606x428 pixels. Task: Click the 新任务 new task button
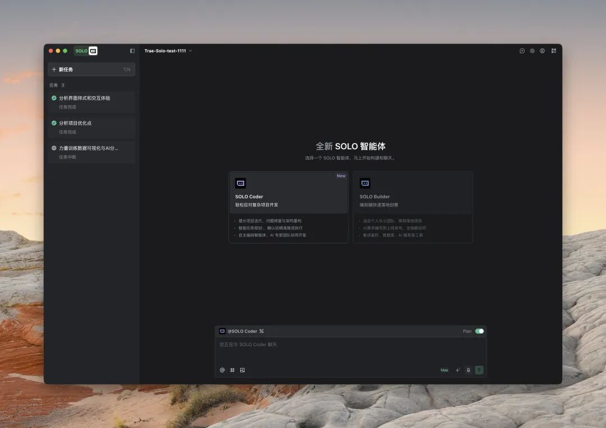point(91,70)
